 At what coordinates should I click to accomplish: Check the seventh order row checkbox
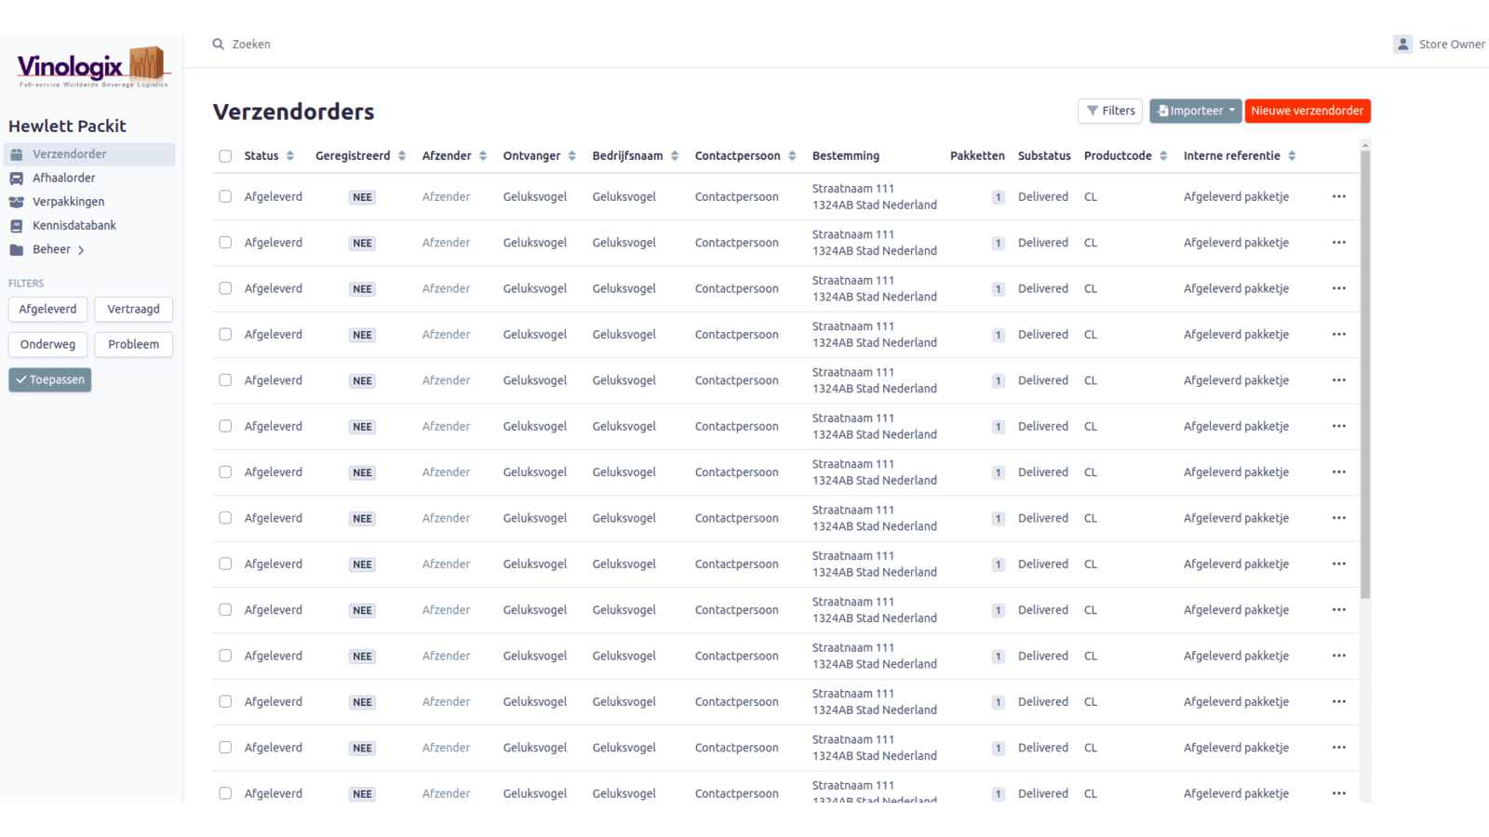(225, 472)
